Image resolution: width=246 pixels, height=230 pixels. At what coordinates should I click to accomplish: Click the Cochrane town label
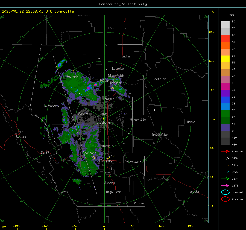(x=89, y=153)
